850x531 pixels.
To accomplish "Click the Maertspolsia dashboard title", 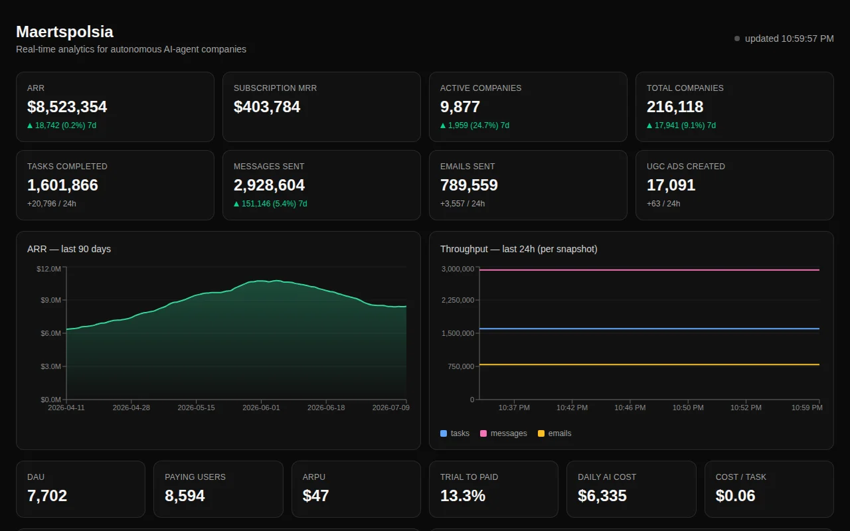I will tap(64, 32).
